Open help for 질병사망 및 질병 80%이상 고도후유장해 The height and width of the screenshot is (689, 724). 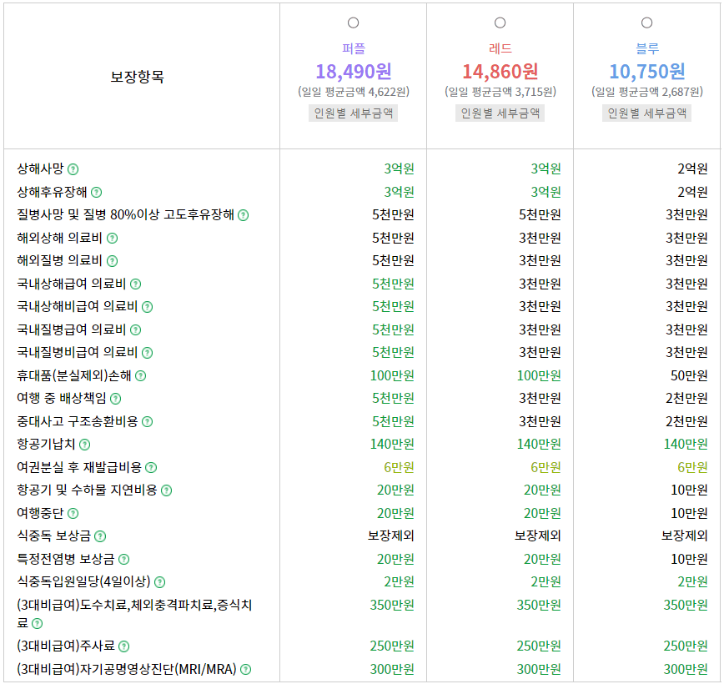tap(243, 215)
